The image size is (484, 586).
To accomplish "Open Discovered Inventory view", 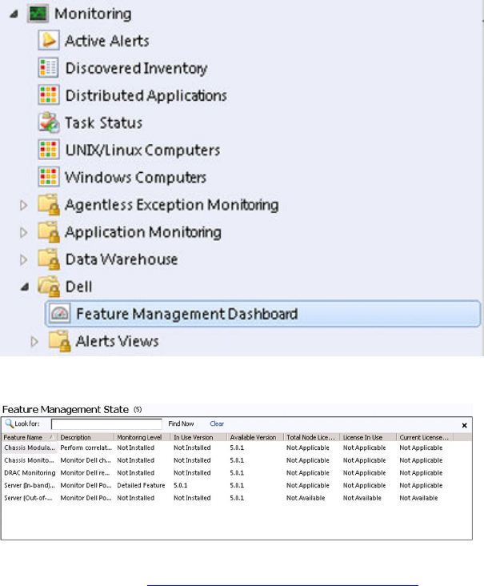I will [x=136, y=68].
